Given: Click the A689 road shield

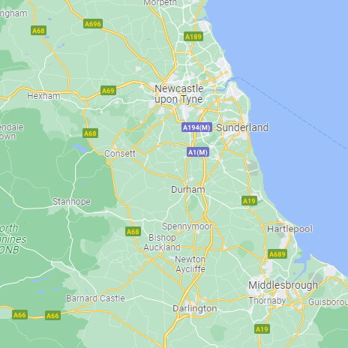Looking at the screenshot, I should (277, 254).
